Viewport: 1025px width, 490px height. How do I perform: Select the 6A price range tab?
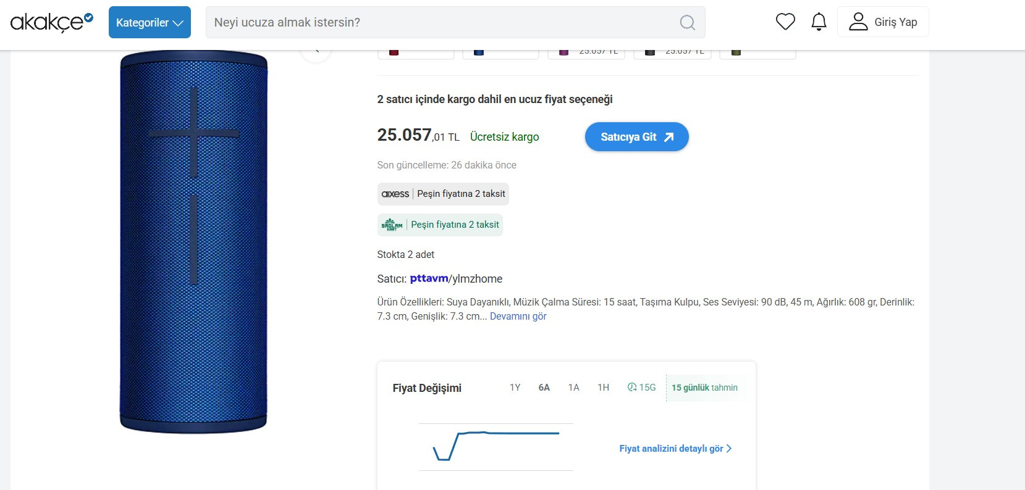coord(544,388)
